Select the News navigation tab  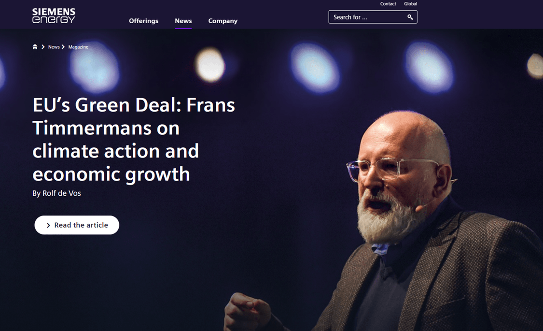point(183,21)
